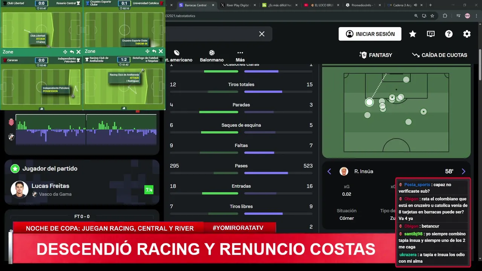Screen dimensions: 482x271
Task: Open a new browser tab
Action: tap(430, 5)
